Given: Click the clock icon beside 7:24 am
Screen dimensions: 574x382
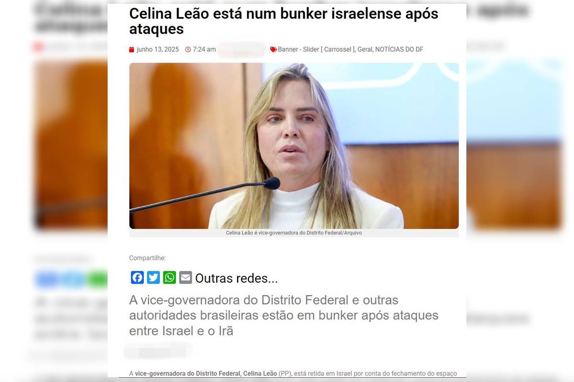Looking at the screenshot, I should (x=188, y=50).
